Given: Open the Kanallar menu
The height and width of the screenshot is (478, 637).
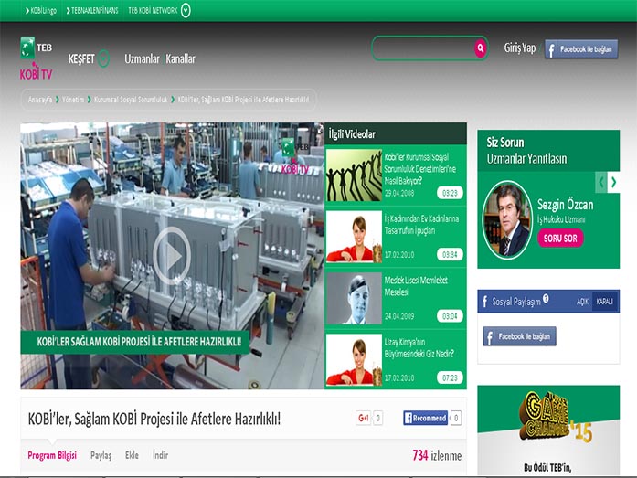Looking at the screenshot, I should coord(180,59).
